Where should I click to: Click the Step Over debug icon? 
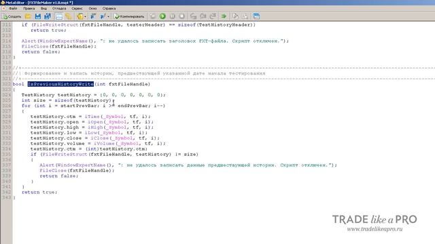pyautogui.click(x=203, y=16)
